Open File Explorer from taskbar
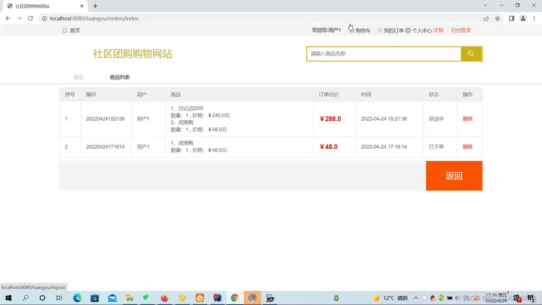The height and width of the screenshot is (305, 542). (130, 298)
